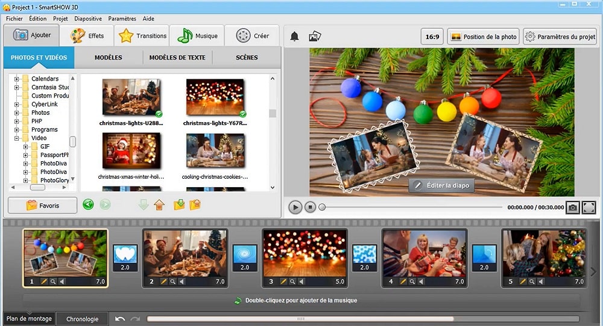Switch to Chronologie view
This screenshot has height=326, width=603.
click(x=82, y=319)
